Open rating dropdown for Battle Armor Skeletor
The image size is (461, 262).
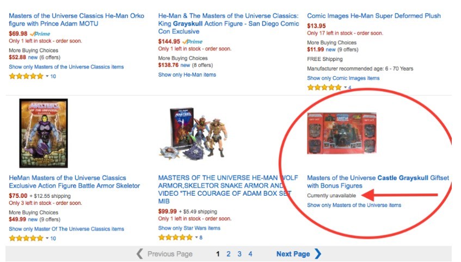click(47, 238)
